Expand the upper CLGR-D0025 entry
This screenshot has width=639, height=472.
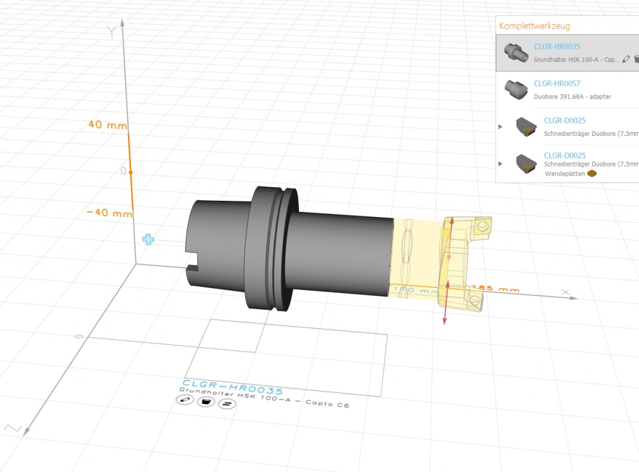(500, 127)
